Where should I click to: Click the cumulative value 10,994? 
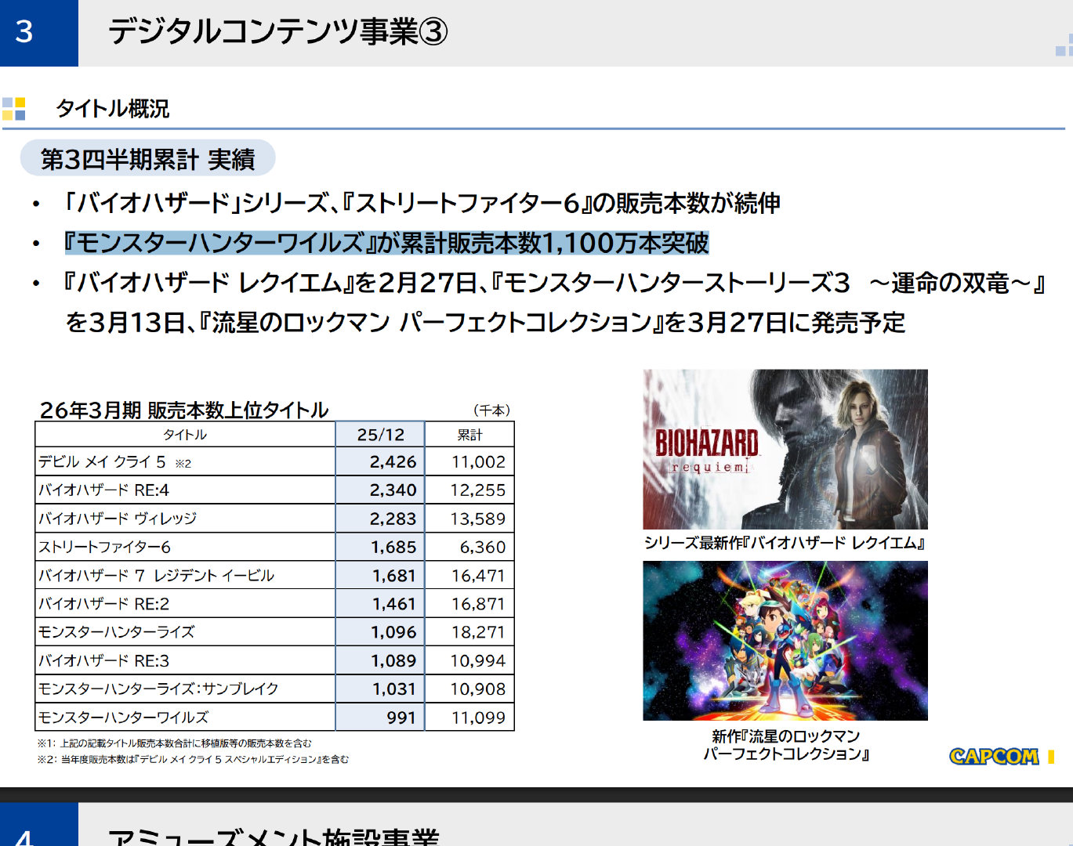tap(478, 660)
